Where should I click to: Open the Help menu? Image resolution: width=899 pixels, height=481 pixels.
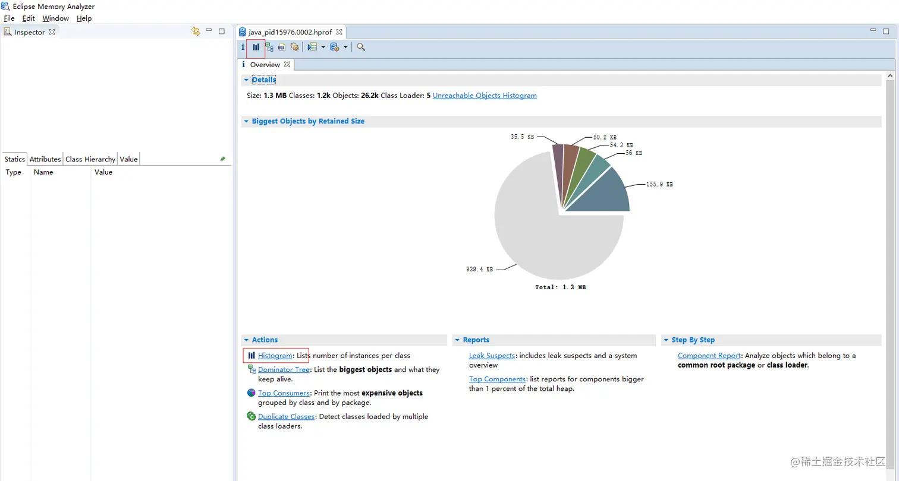click(x=84, y=18)
